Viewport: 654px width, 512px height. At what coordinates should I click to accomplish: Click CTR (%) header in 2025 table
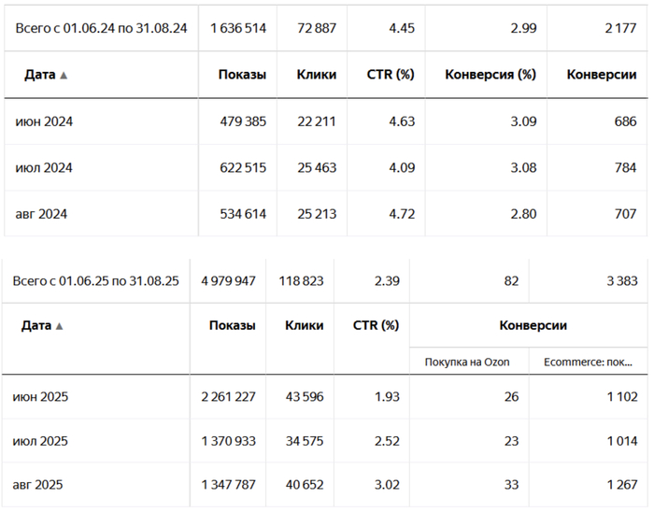376,325
